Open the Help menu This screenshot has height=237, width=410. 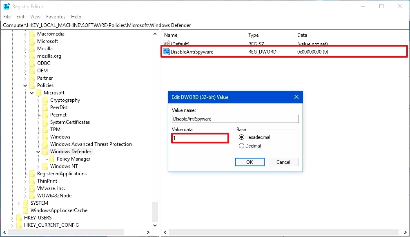point(76,16)
